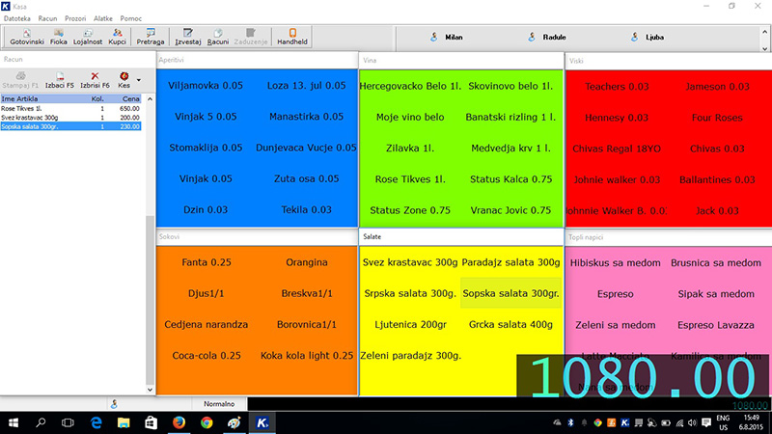
Task: Add Loza 13. jul 0.05
Action: pos(306,85)
